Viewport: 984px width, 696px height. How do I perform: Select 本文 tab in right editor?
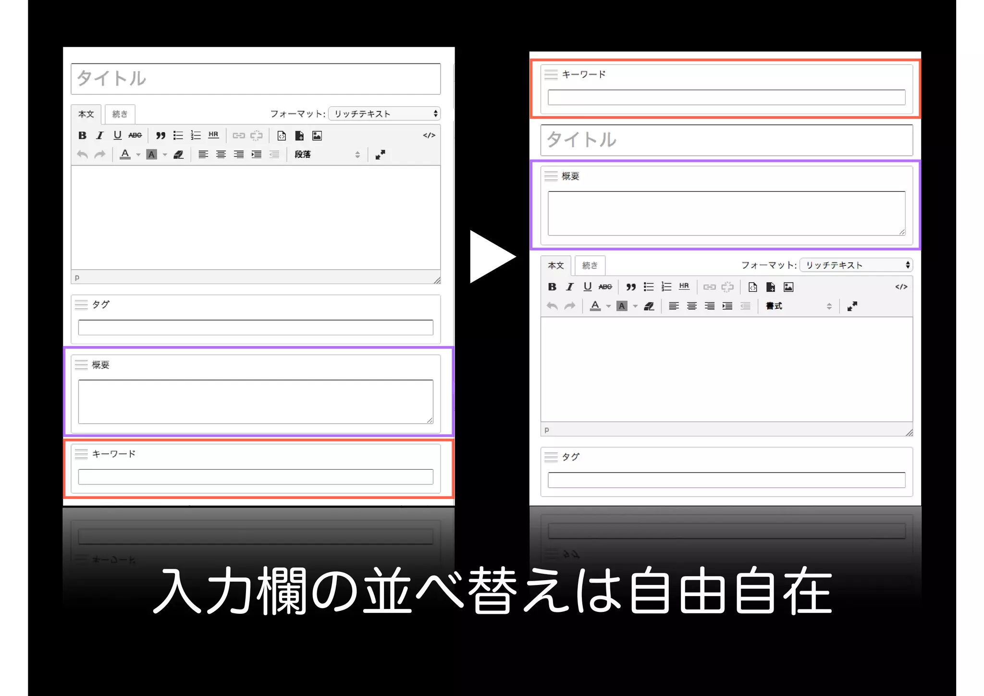(556, 265)
